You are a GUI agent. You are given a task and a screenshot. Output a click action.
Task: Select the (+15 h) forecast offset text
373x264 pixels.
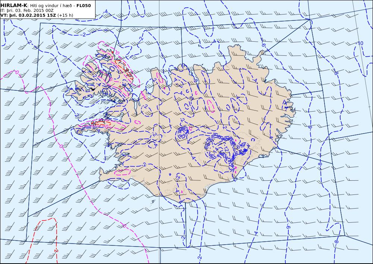point(65,15)
